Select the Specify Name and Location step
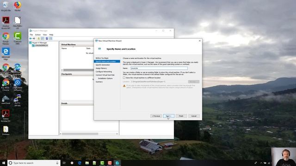This screenshot has height=166, width=296. [x=107, y=61]
